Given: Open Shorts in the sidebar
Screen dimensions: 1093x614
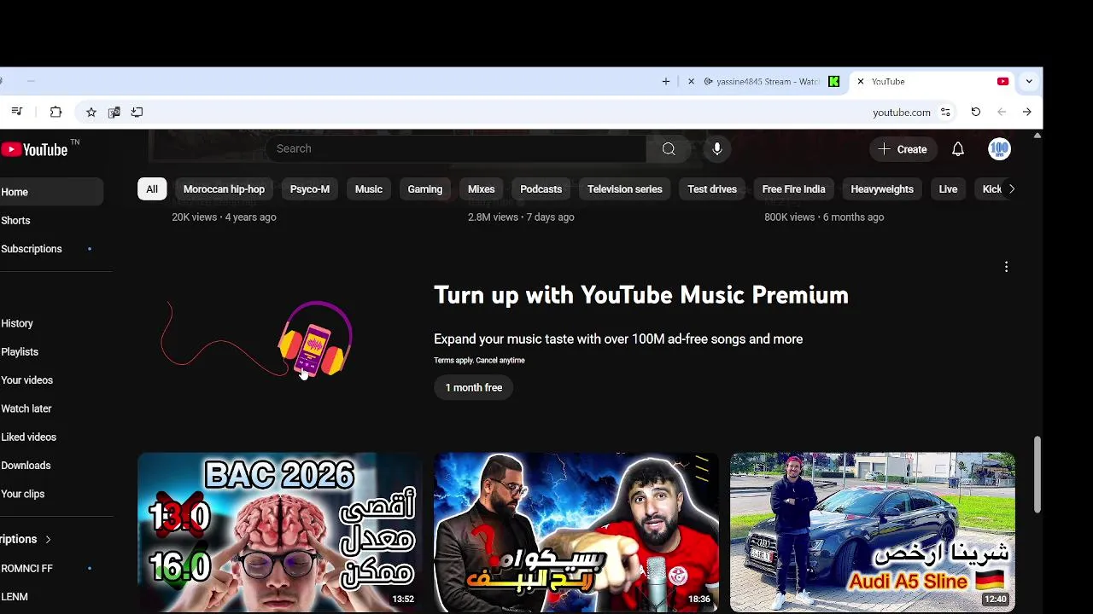Looking at the screenshot, I should pyautogui.click(x=51, y=220).
